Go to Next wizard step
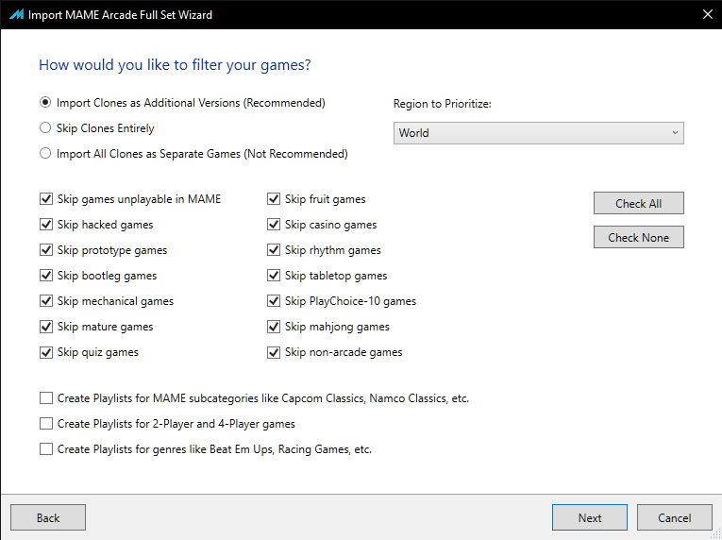The width and height of the screenshot is (722, 540). tap(590, 517)
